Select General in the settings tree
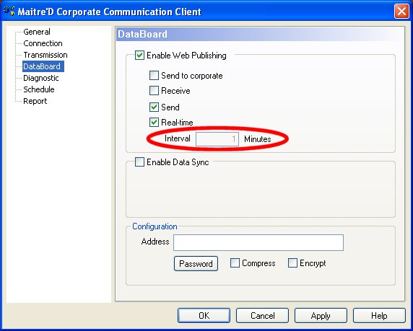413x331 pixels. click(x=37, y=32)
